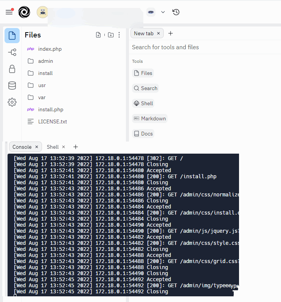Screen dimensions: 281x302
Task: Open the Markdown tool button
Action: pyautogui.click(x=150, y=118)
